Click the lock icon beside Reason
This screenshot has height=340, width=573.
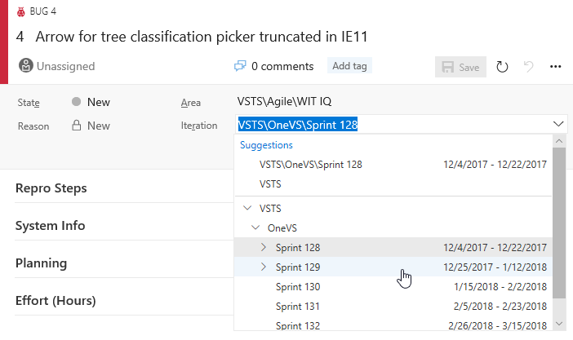77,126
